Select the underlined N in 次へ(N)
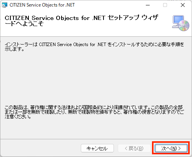192x157 pixels. pyautogui.click(x=174, y=149)
